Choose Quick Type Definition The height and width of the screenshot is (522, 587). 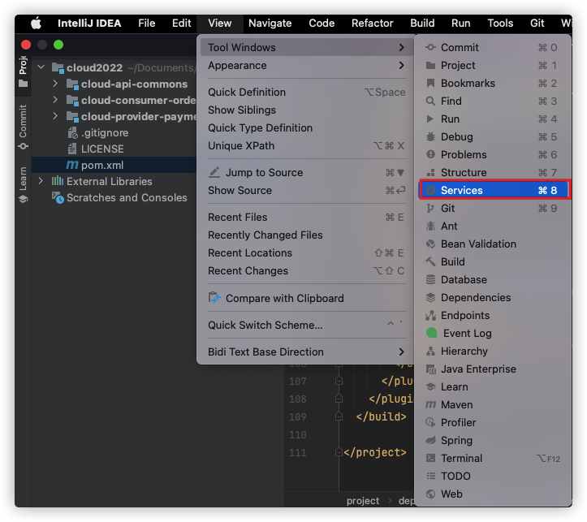pyautogui.click(x=307, y=128)
